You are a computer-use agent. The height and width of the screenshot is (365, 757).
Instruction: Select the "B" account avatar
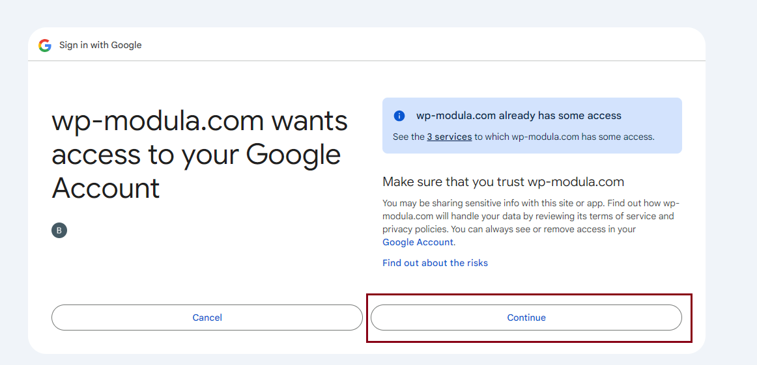point(59,230)
